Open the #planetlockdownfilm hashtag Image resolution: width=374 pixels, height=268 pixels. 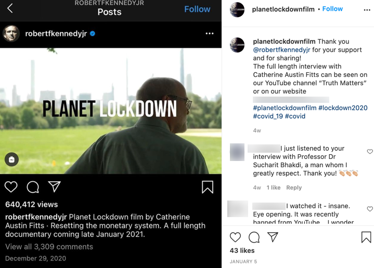coord(285,108)
